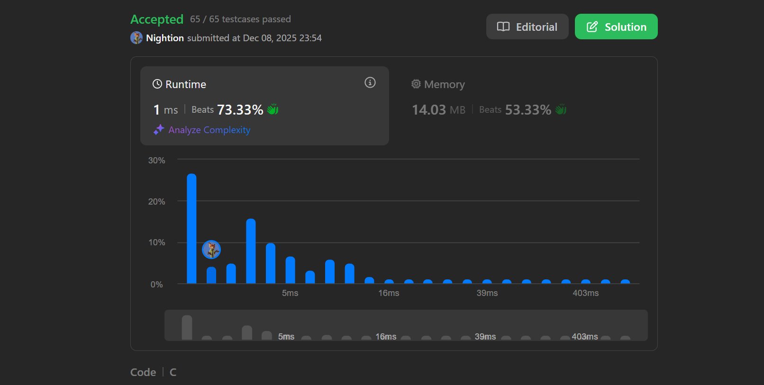
Task: Open Analyze Complexity link
Action: pos(209,130)
